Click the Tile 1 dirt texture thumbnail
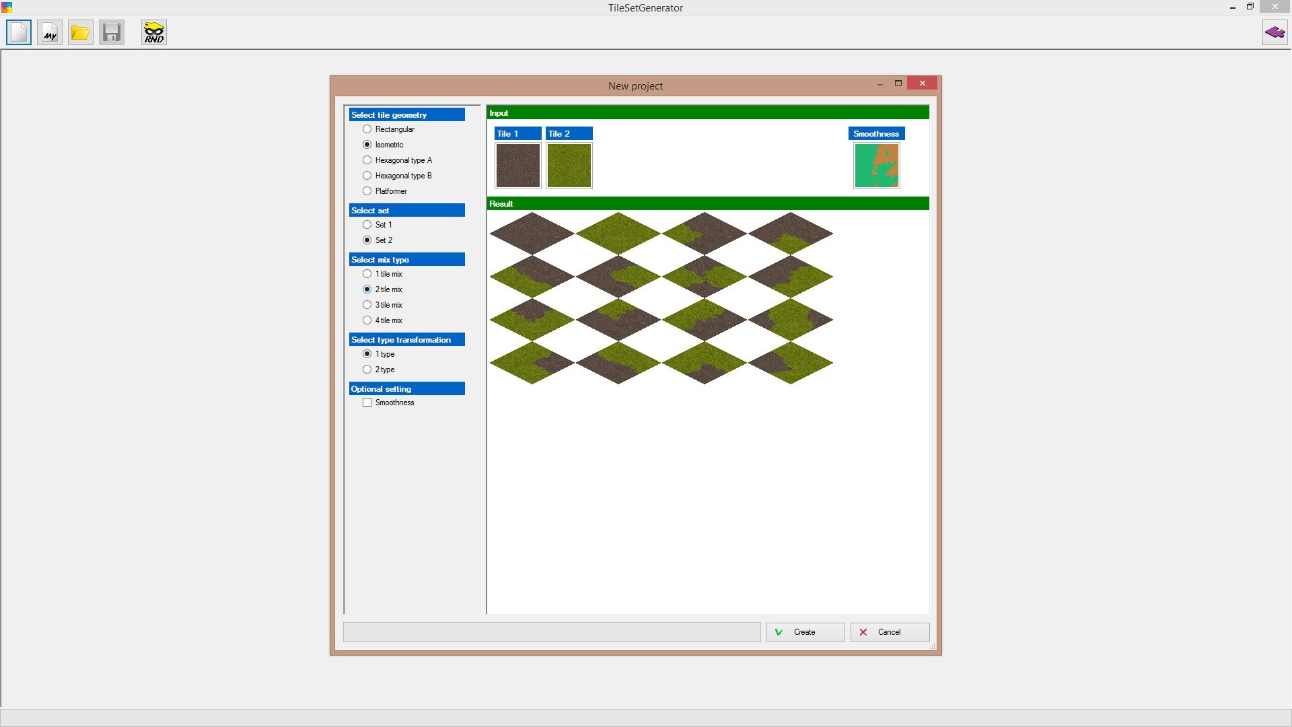Screen dimensions: 1292x727 [x=517, y=166]
